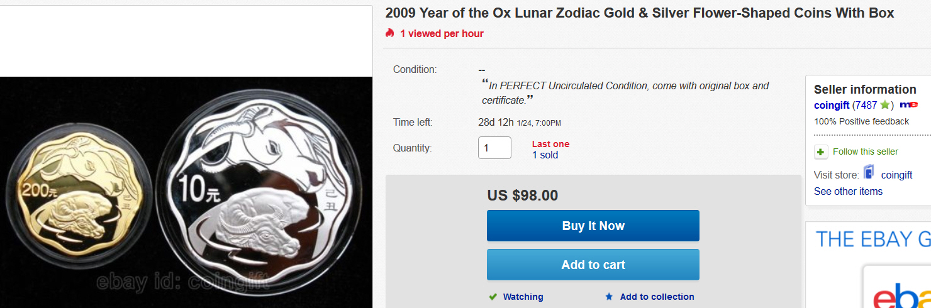Click the red flame icon beside viewed per hour

click(390, 33)
